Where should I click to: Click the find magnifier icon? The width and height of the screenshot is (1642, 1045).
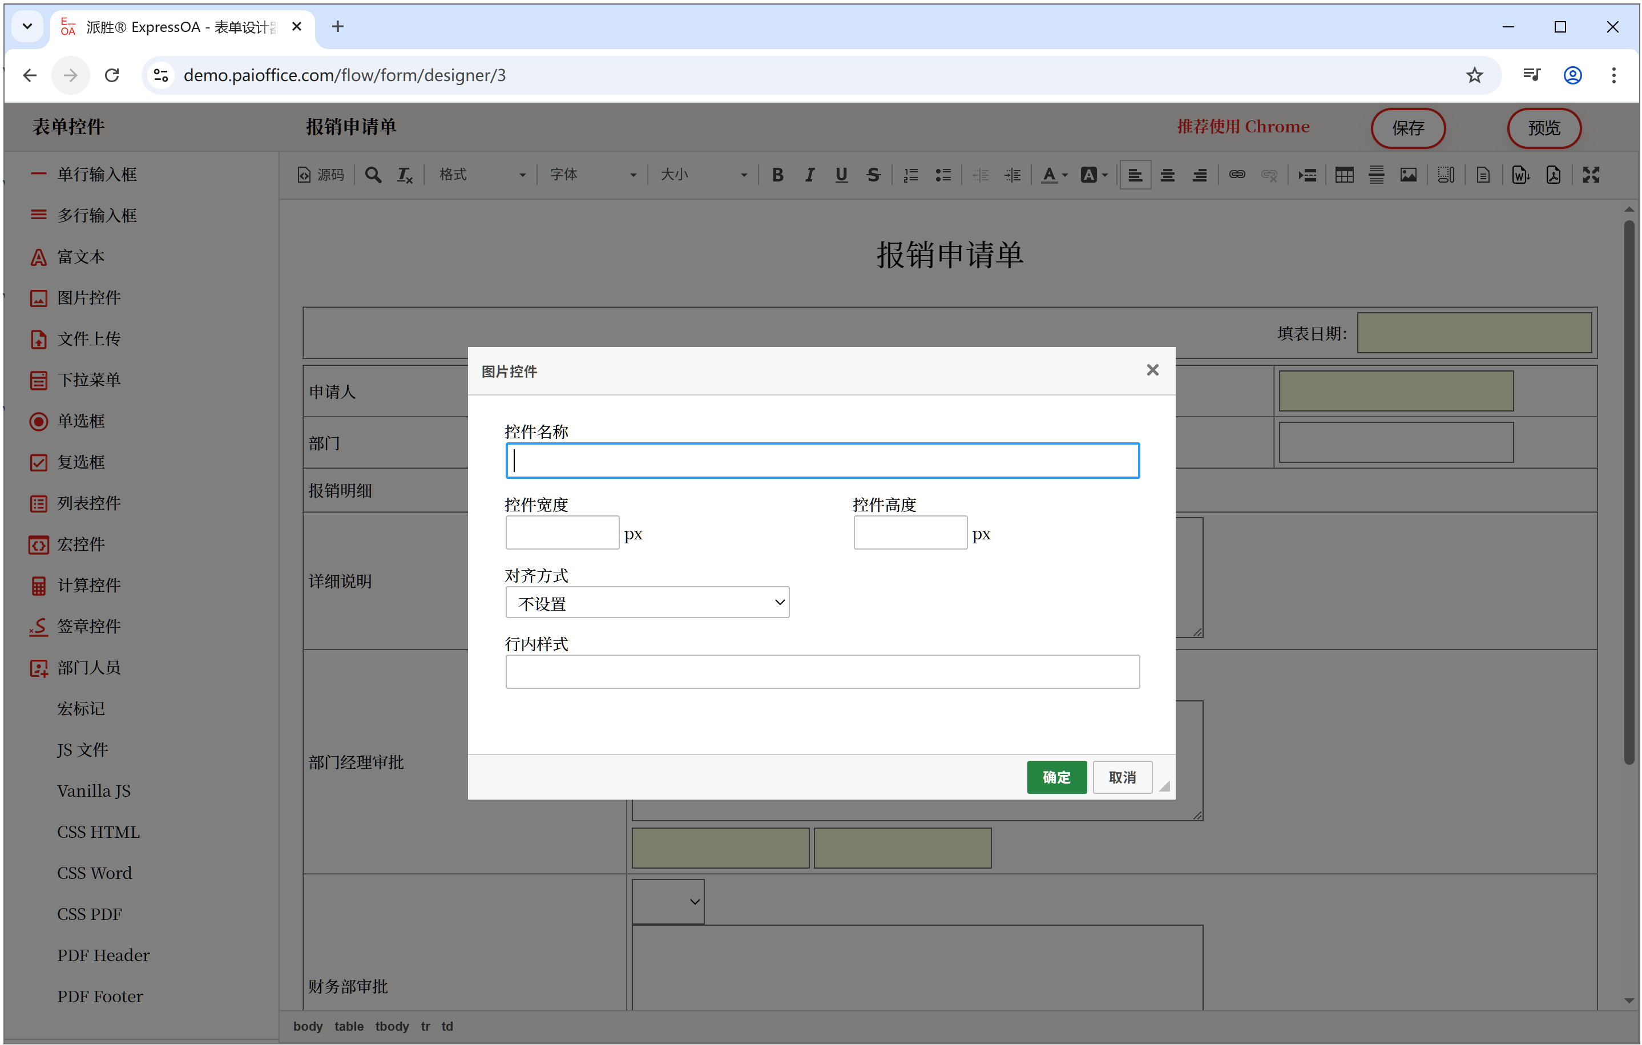(x=373, y=175)
